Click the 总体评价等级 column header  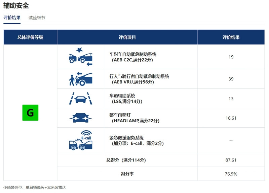coord(30,37)
